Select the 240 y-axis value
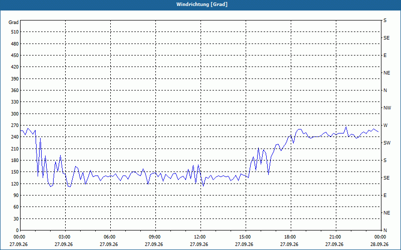 [15, 137]
